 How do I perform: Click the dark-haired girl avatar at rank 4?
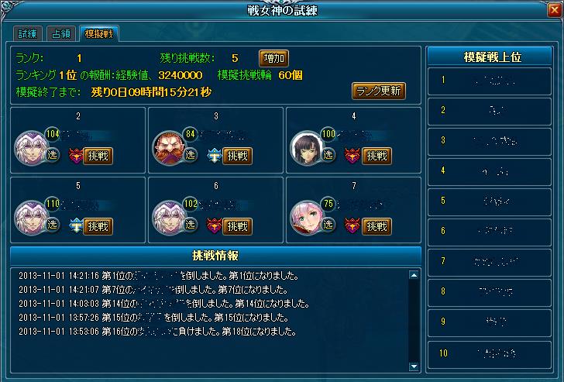[x=307, y=148]
